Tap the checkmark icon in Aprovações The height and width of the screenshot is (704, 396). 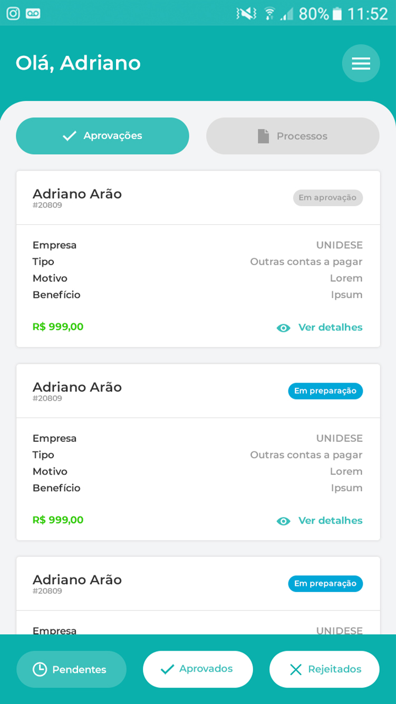70,136
